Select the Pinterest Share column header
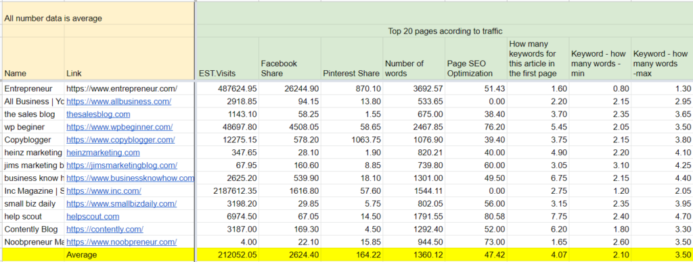Screen dimensions: 693x262 click(x=351, y=58)
